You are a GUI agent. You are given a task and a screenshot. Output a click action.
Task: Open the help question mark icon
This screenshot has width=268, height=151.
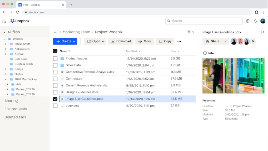tap(248, 21)
